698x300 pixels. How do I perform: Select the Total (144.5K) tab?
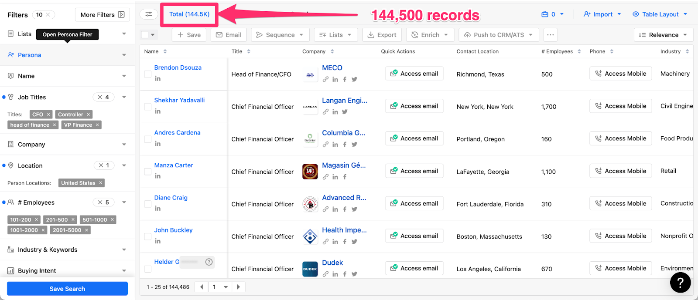coord(189,14)
